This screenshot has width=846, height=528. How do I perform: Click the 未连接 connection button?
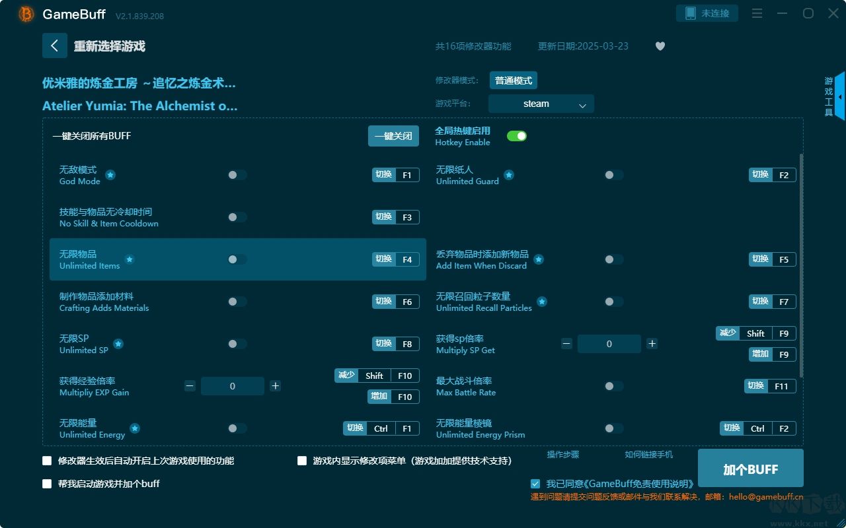pyautogui.click(x=707, y=13)
